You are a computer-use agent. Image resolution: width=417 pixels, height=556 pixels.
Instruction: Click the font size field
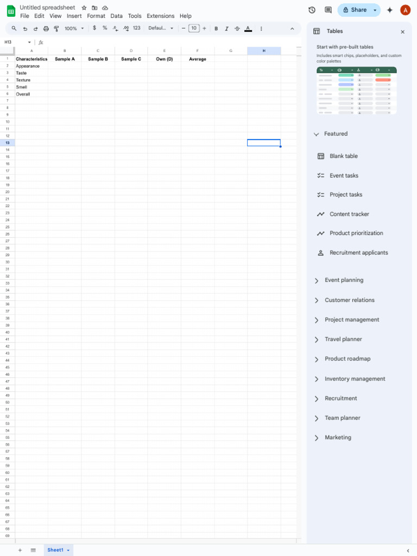pos(194,28)
